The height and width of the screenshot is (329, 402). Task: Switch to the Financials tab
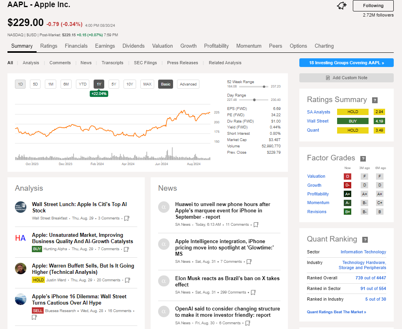(76, 46)
